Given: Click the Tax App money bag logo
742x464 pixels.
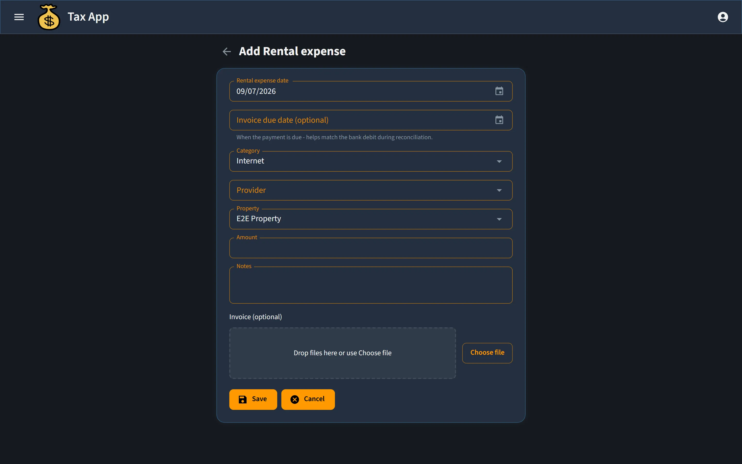Looking at the screenshot, I should pyautogui.click(x=49, y=17).
